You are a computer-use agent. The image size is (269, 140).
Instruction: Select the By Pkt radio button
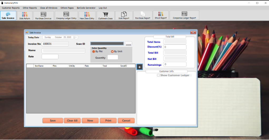click(x=94, y=52)
